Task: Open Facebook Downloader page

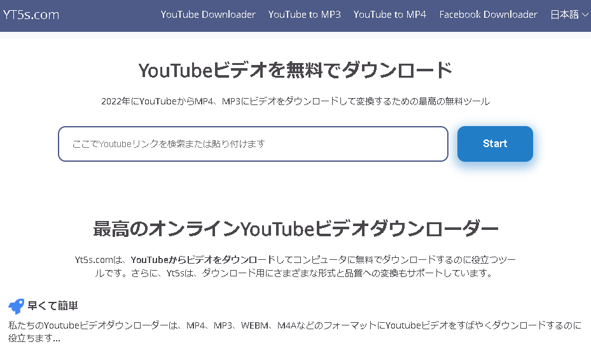Action: [488, 15]
